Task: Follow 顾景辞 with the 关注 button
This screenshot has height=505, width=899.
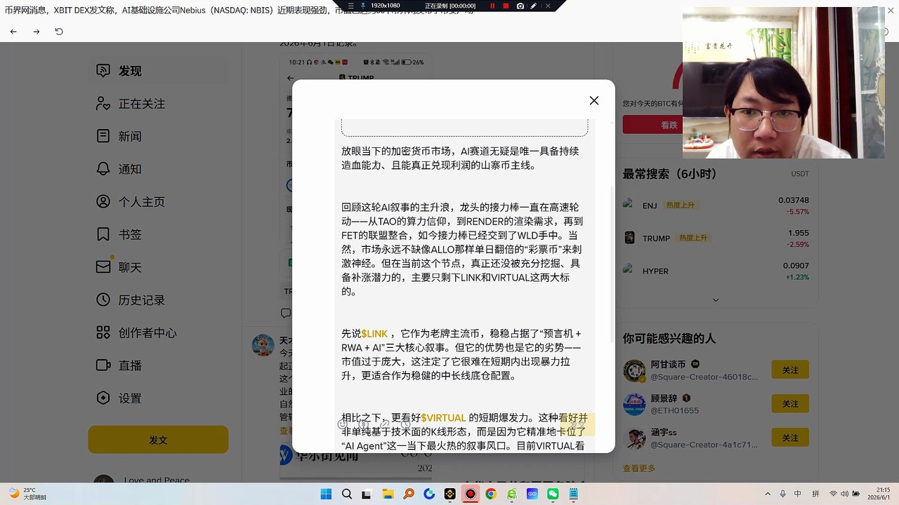Action: 790,403
